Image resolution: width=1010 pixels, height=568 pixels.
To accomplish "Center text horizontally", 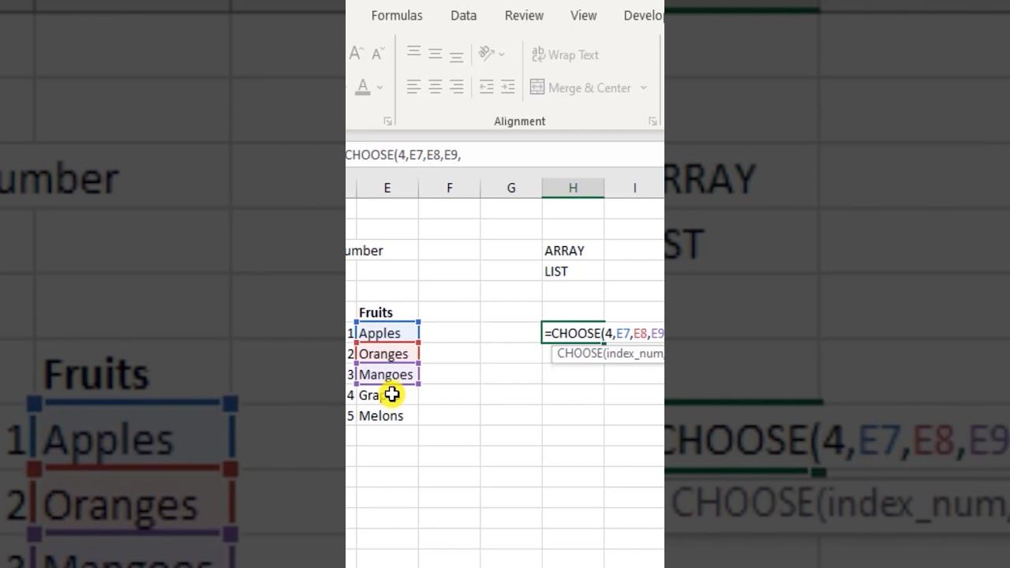I will [435, 88].
